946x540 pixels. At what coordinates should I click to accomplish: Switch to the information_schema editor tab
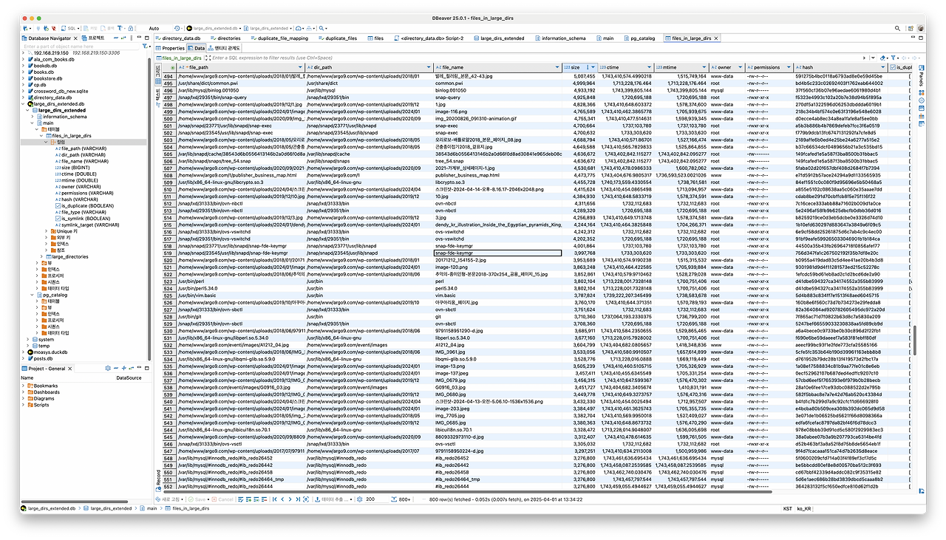[560, 38]
